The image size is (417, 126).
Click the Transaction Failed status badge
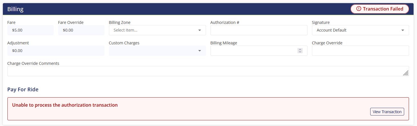coord(380,9)
